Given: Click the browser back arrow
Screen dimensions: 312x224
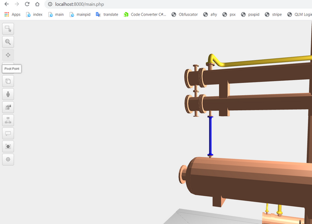Looking at the screenshot, I should click(6, 4).
